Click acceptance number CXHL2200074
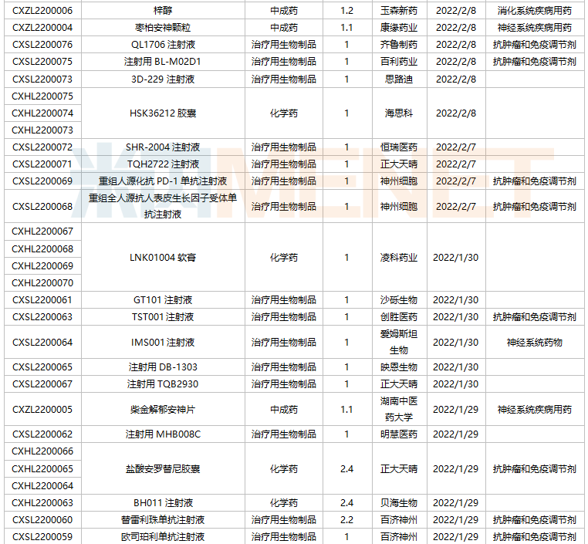The height and width of the screenshot is (544, 588). coord(42,113)
